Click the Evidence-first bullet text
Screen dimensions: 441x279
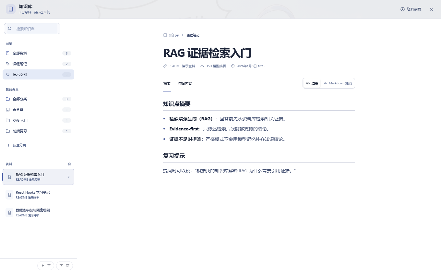184,129
